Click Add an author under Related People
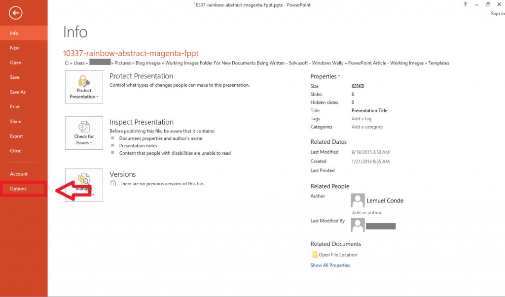Screen dimensions: 505x297 (366, 212)
